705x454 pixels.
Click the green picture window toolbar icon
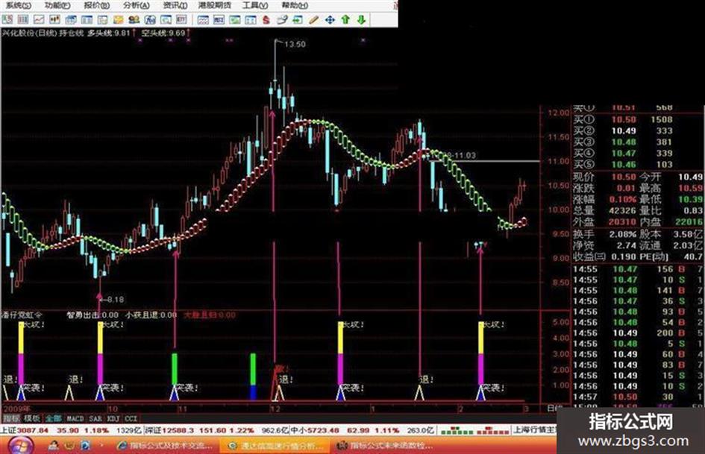(x=235, y=19)
